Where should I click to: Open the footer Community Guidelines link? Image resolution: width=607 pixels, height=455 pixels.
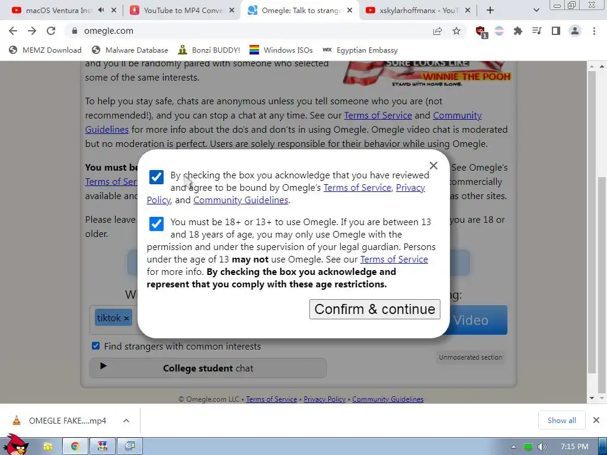pos(388,399)
